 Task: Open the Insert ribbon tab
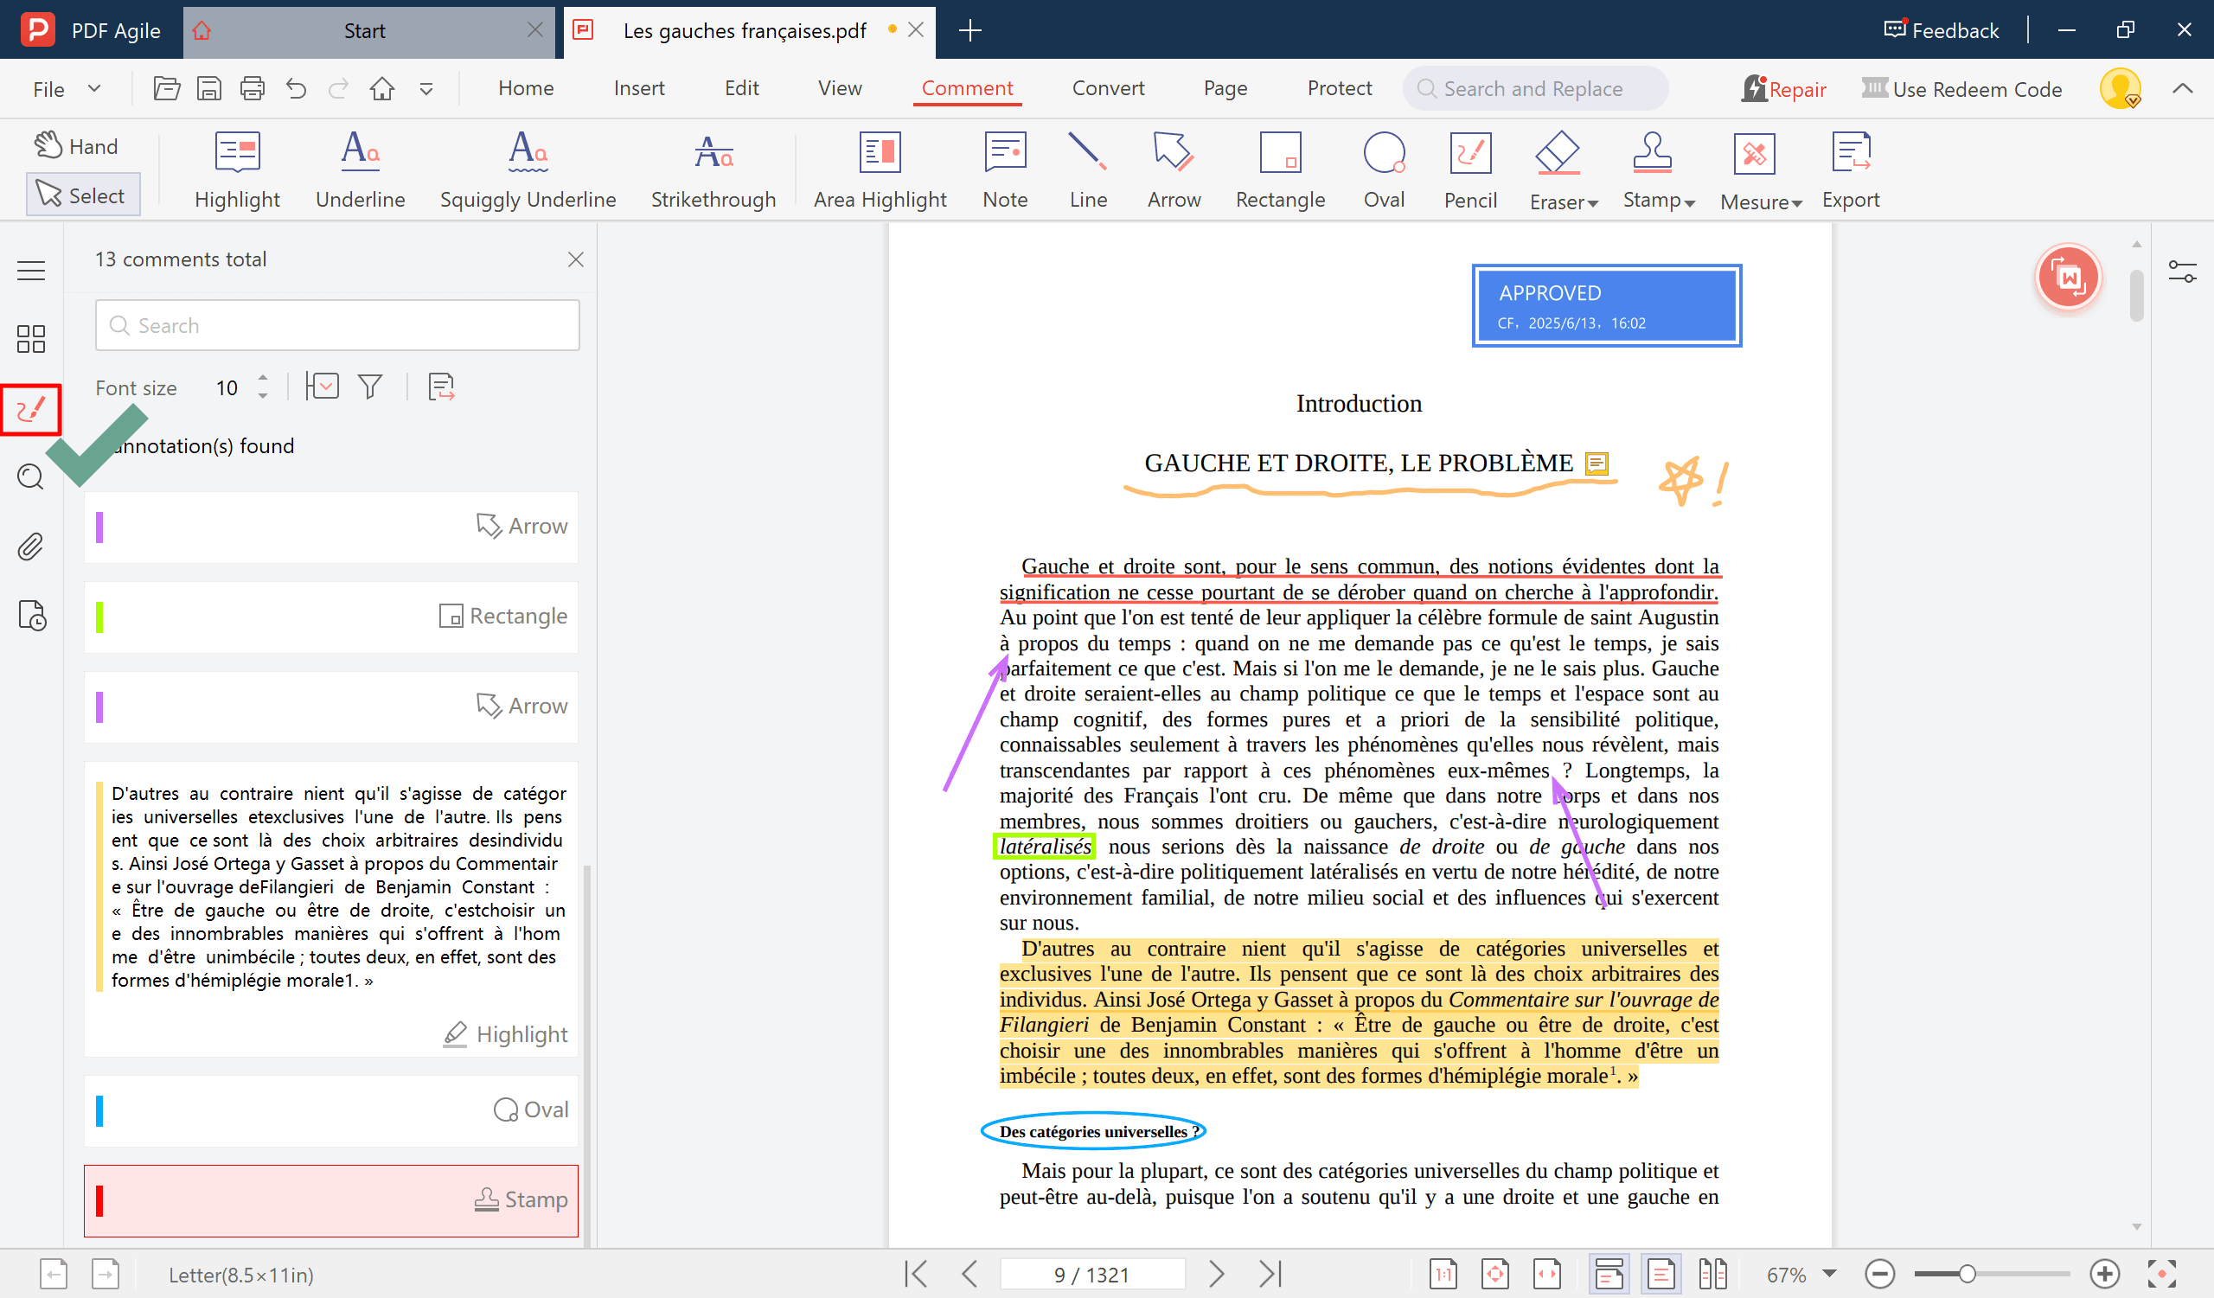(639, 89)
